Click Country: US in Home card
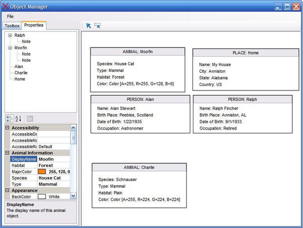303x228 pixels. (x=211, y=84)
